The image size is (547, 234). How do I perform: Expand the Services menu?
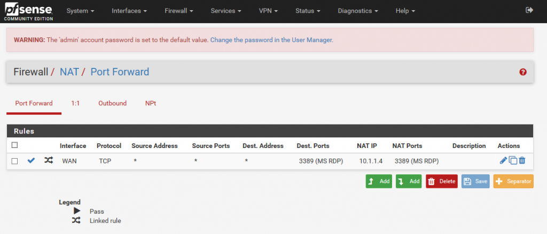coord(226,11)
